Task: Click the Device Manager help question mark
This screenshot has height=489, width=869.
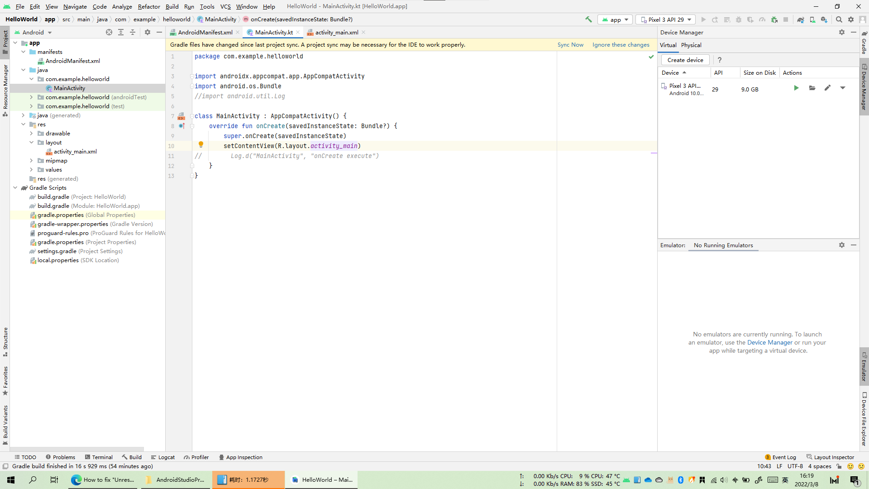Action: coord(720,60)
